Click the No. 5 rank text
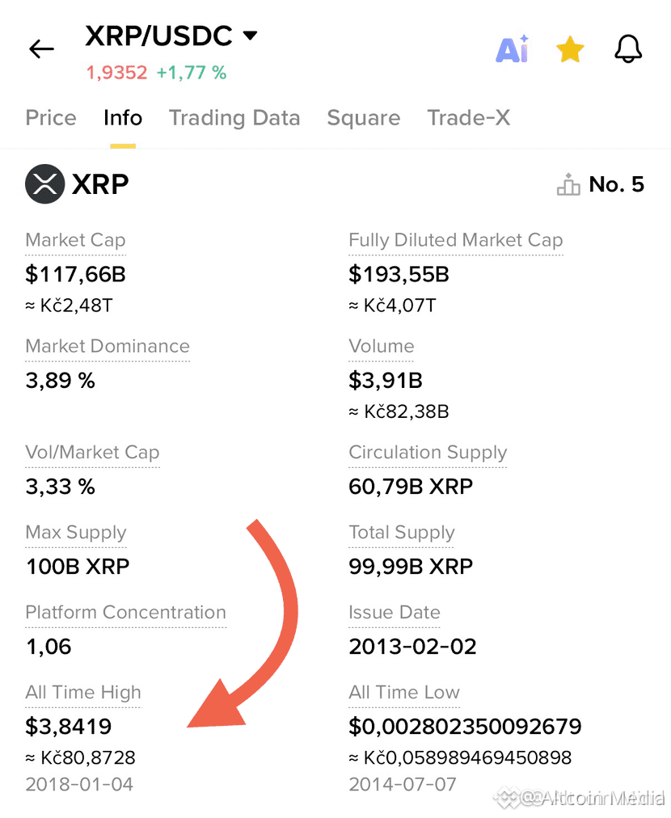Screen dimensions: 671x818 pos(617,184)
